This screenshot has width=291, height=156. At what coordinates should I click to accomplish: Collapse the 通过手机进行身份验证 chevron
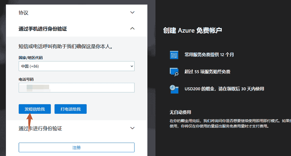132,29
